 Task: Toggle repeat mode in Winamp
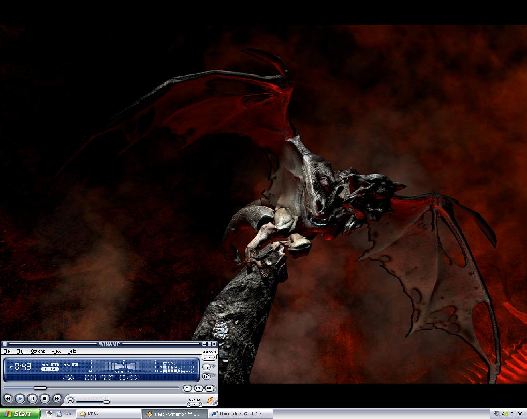(207, 377)
